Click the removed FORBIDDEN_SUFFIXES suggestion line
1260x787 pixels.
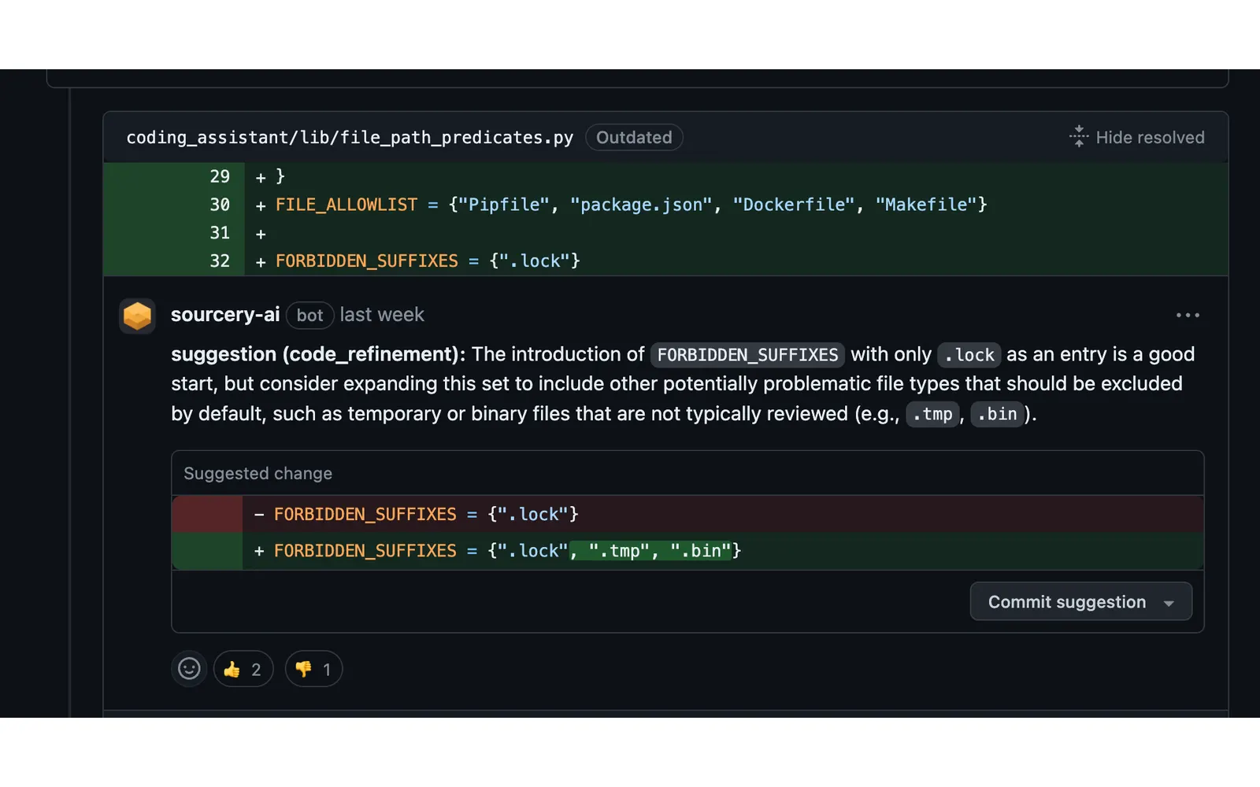[x=687, y=514]
